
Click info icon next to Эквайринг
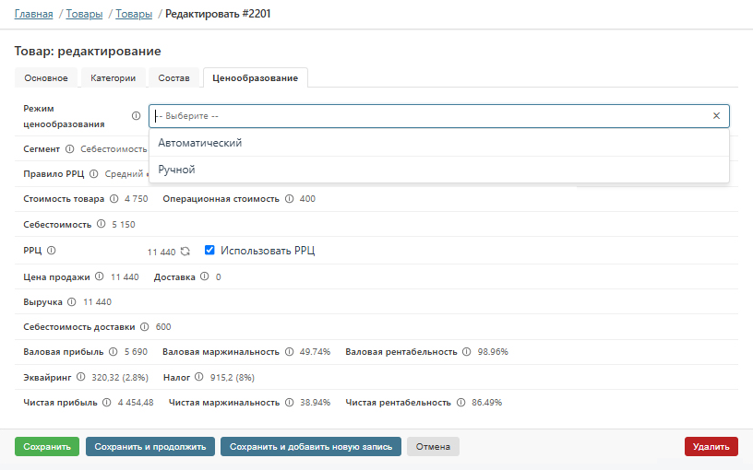coord(80,377)
